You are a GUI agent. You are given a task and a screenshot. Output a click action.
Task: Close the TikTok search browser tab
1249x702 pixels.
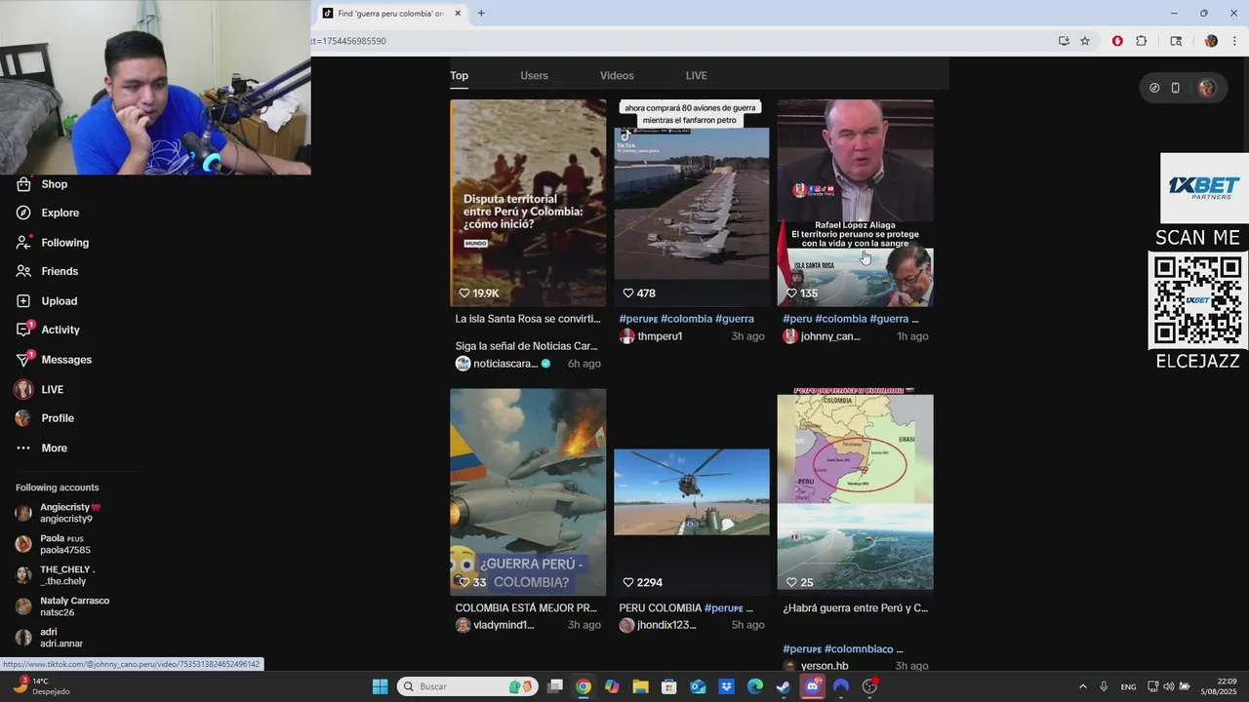pos(458,14)
